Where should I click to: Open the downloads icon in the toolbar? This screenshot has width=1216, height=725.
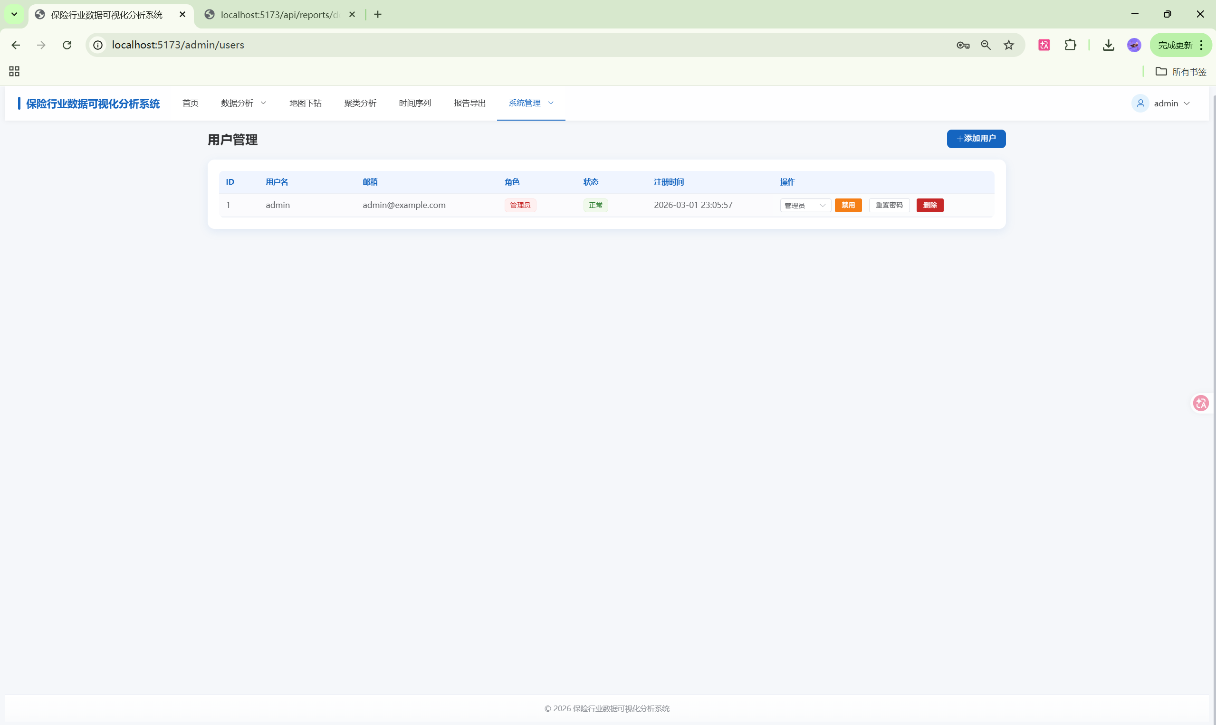point(1109,45)
